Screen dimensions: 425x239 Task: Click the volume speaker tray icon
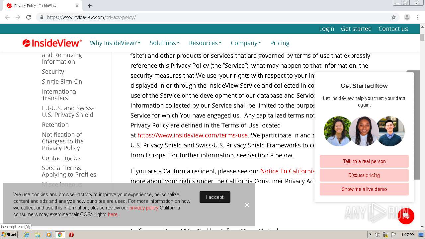378,235
